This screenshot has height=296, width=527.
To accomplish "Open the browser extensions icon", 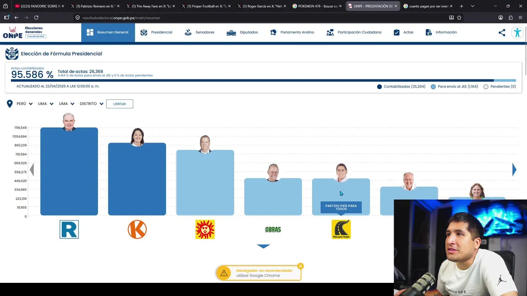I will coord(511,18).
